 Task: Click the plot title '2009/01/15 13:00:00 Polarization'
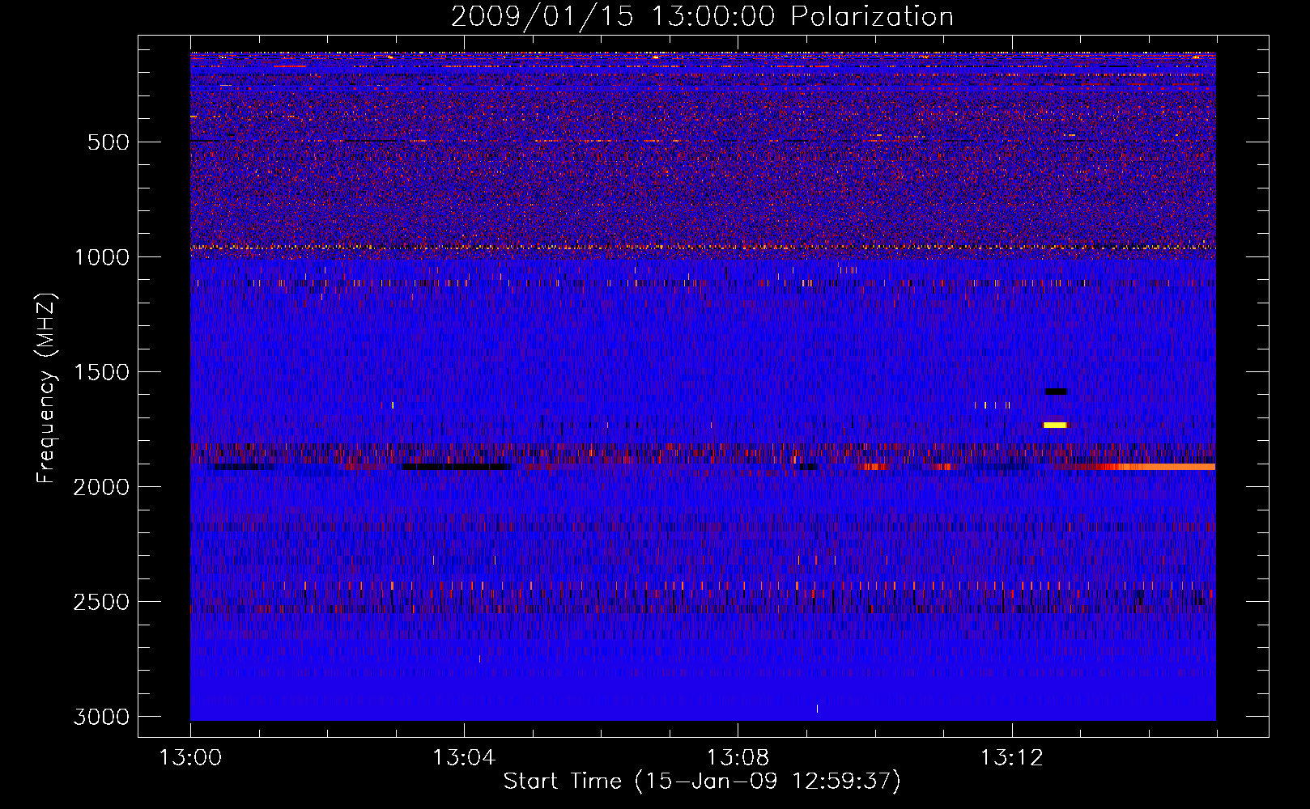pos(702,16)
